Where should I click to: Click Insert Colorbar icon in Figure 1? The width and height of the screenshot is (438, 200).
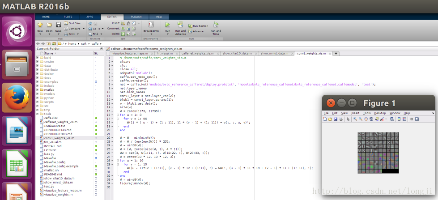399,119
